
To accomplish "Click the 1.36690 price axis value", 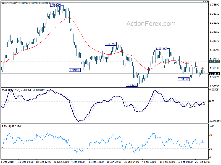I will [x=215, y=5].
